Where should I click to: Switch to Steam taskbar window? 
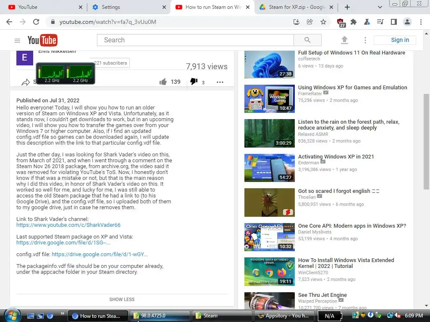pos(222,316)
